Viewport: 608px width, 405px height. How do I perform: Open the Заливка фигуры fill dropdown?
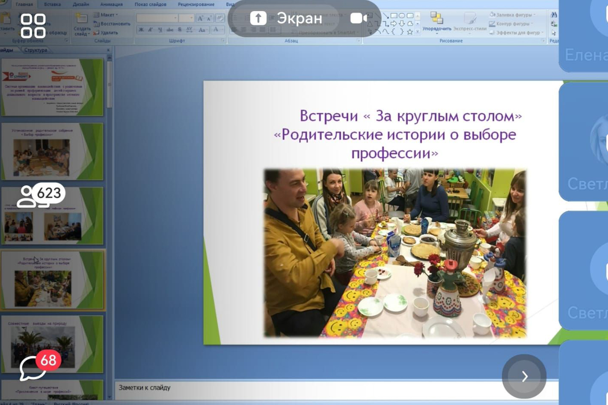(513, 15)
